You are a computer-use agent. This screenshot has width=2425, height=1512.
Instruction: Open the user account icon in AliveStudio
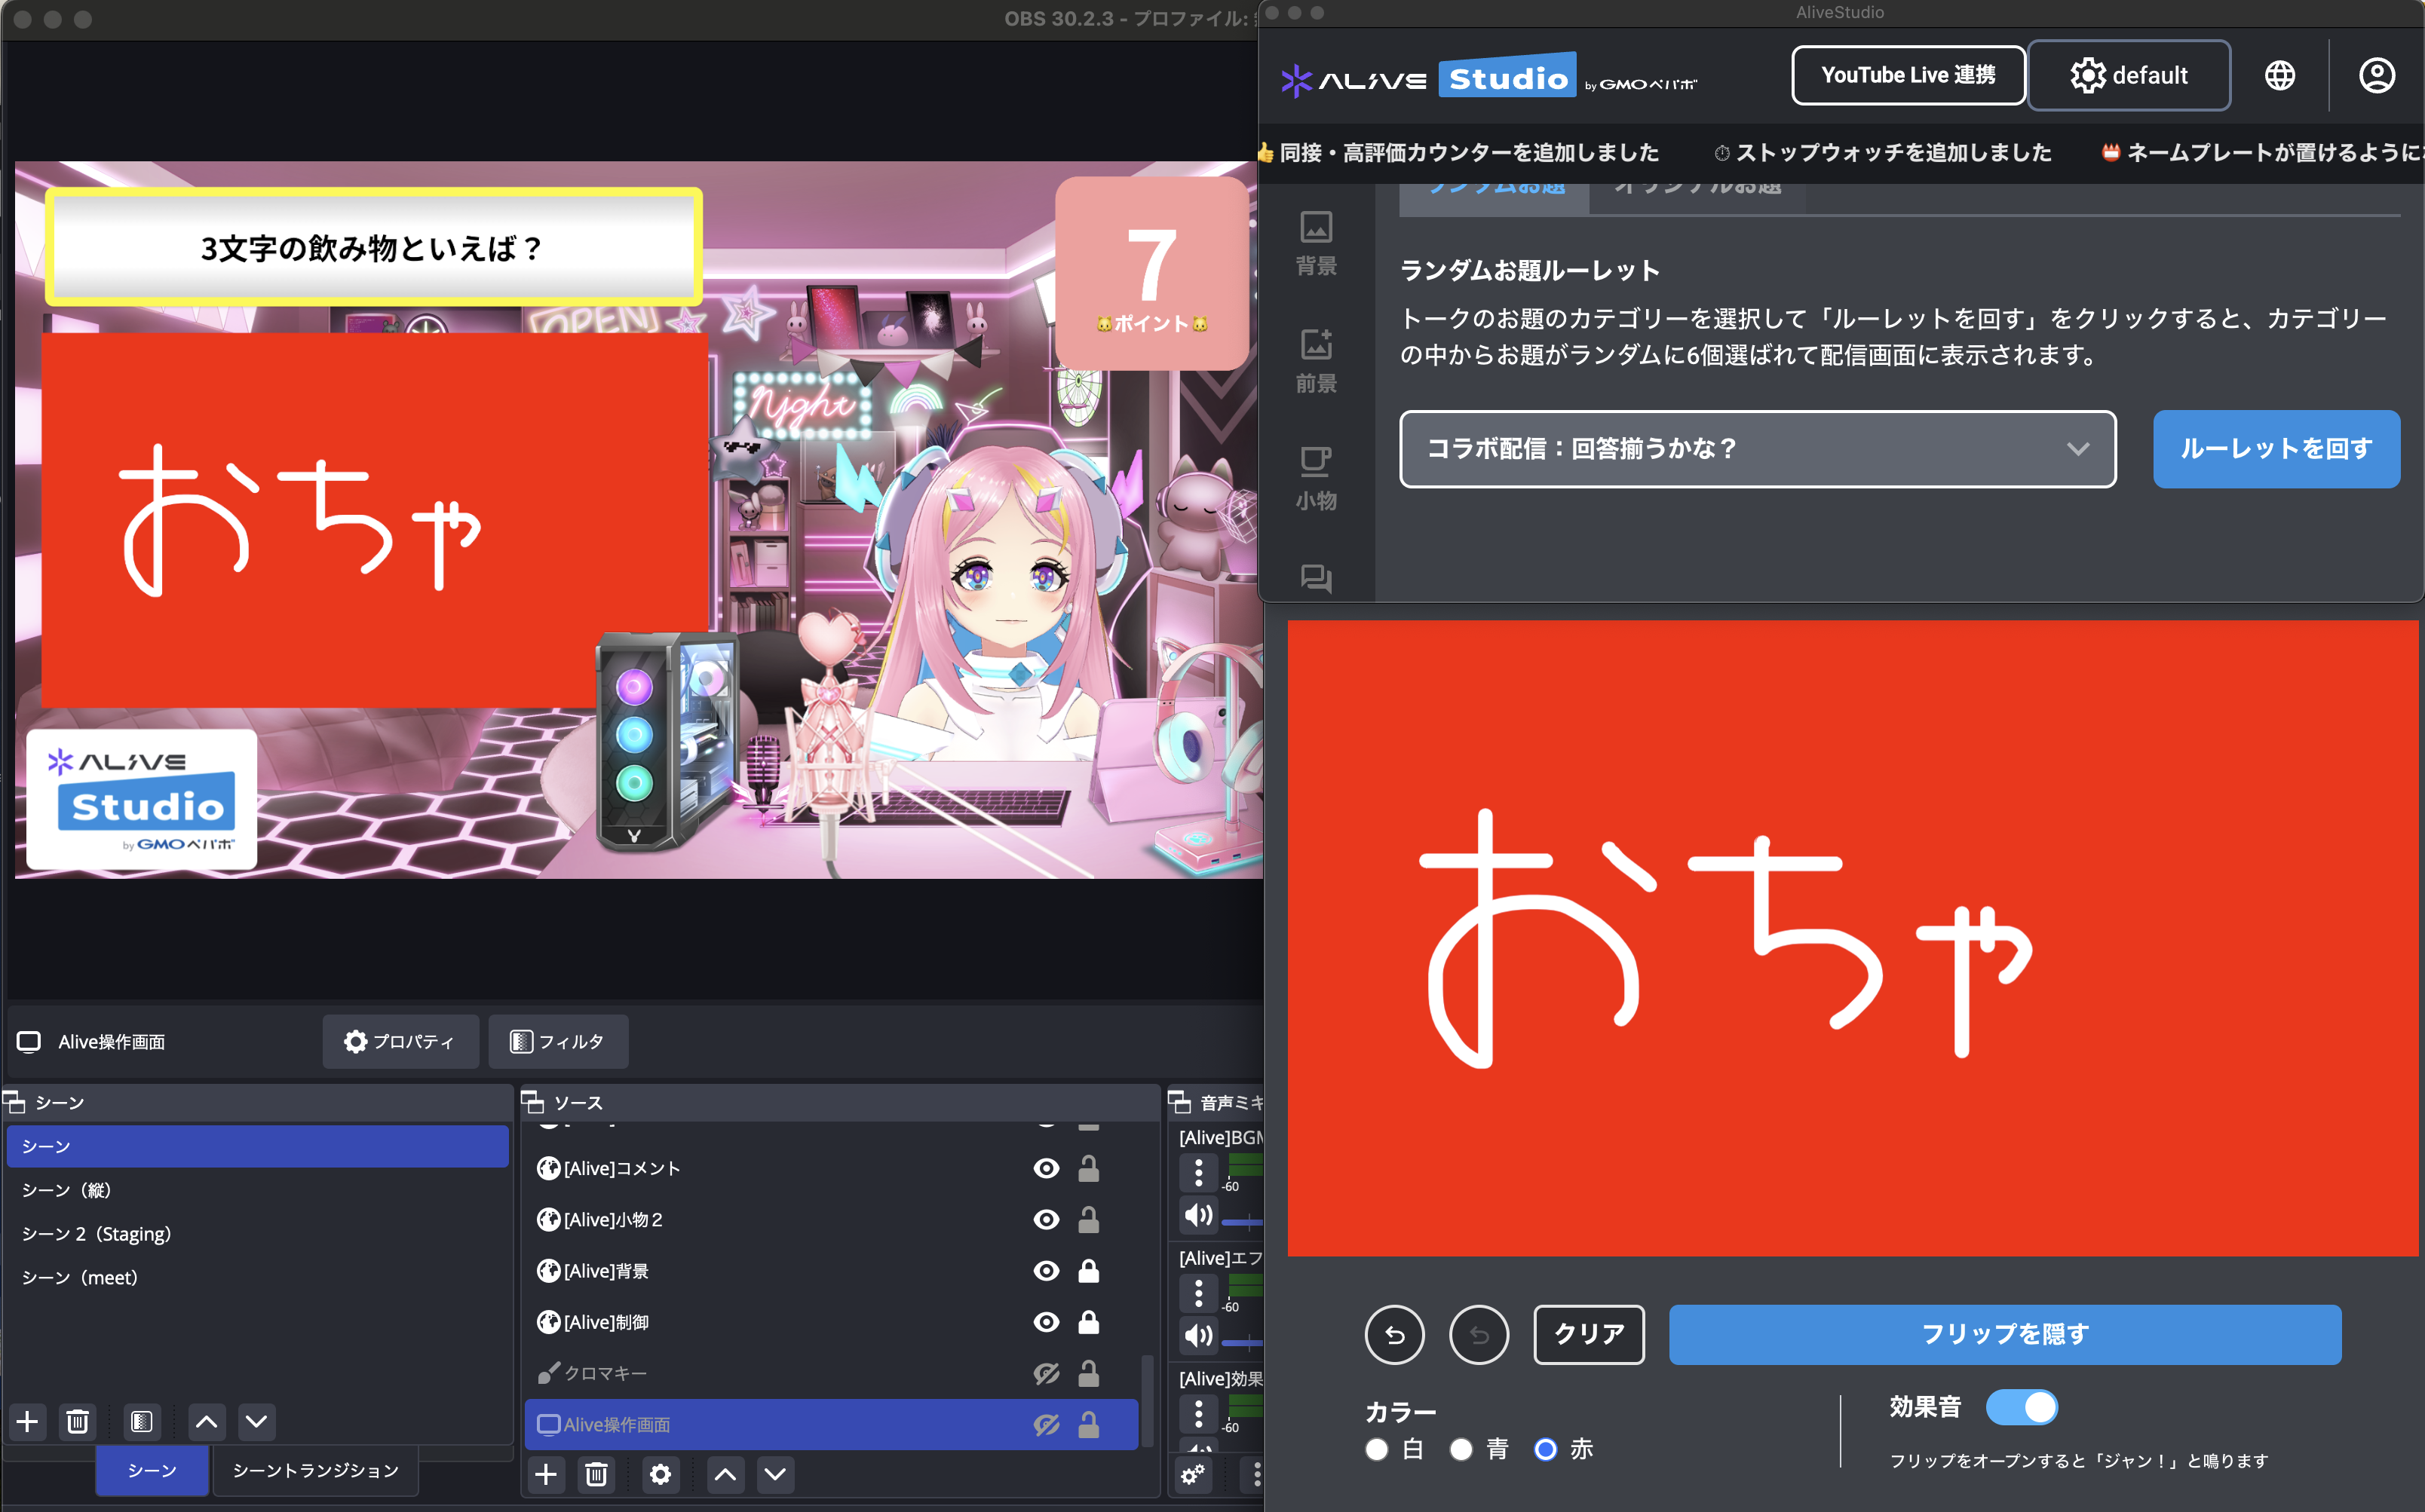[2377, 75]
